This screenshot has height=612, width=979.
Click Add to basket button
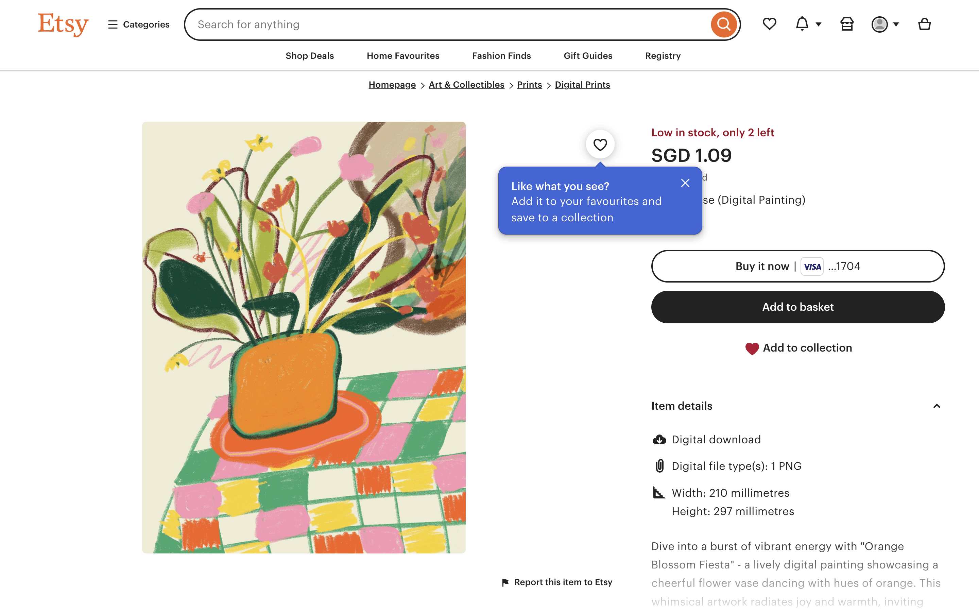pos(798,307)
